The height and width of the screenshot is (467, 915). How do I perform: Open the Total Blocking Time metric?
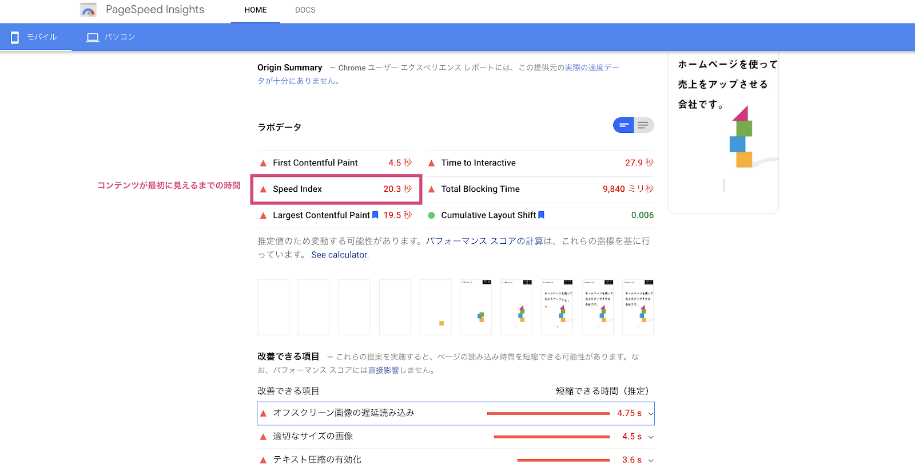539,189
